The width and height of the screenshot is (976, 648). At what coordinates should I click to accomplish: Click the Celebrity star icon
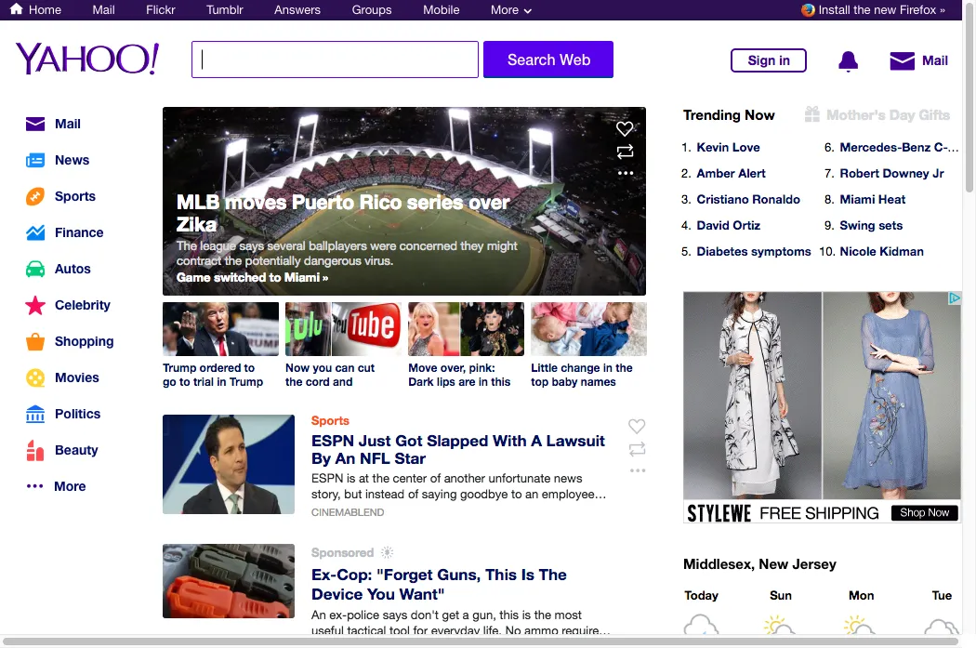click(x=35, y=305)
